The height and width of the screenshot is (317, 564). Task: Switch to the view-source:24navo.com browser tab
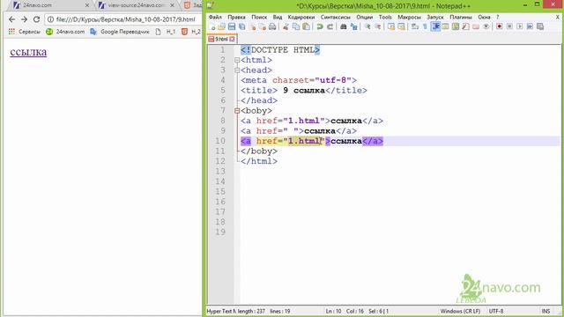click(137, 5)
